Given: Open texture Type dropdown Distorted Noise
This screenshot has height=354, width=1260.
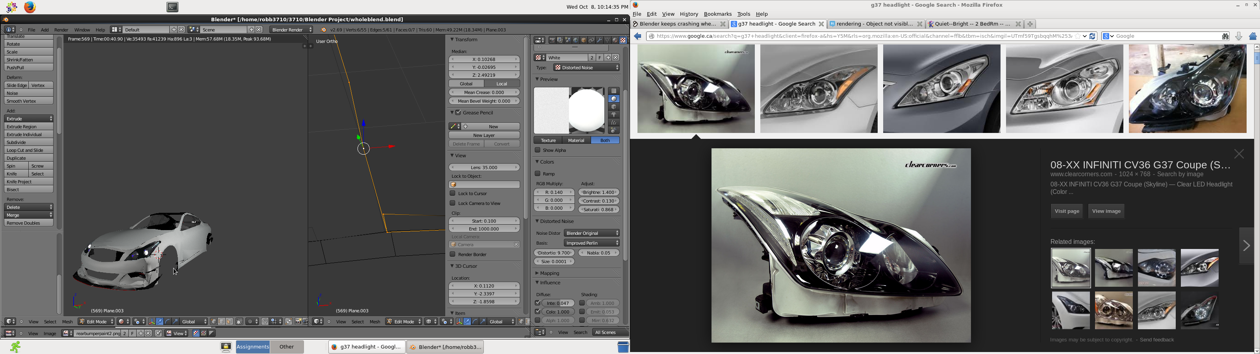Looking at the screenshot, I should pos(587,68).
